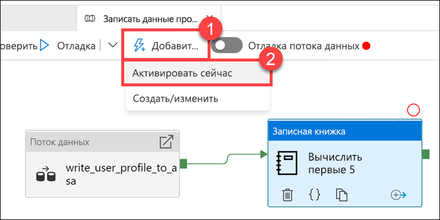Open the data flow in new window icon

[166, 142]
